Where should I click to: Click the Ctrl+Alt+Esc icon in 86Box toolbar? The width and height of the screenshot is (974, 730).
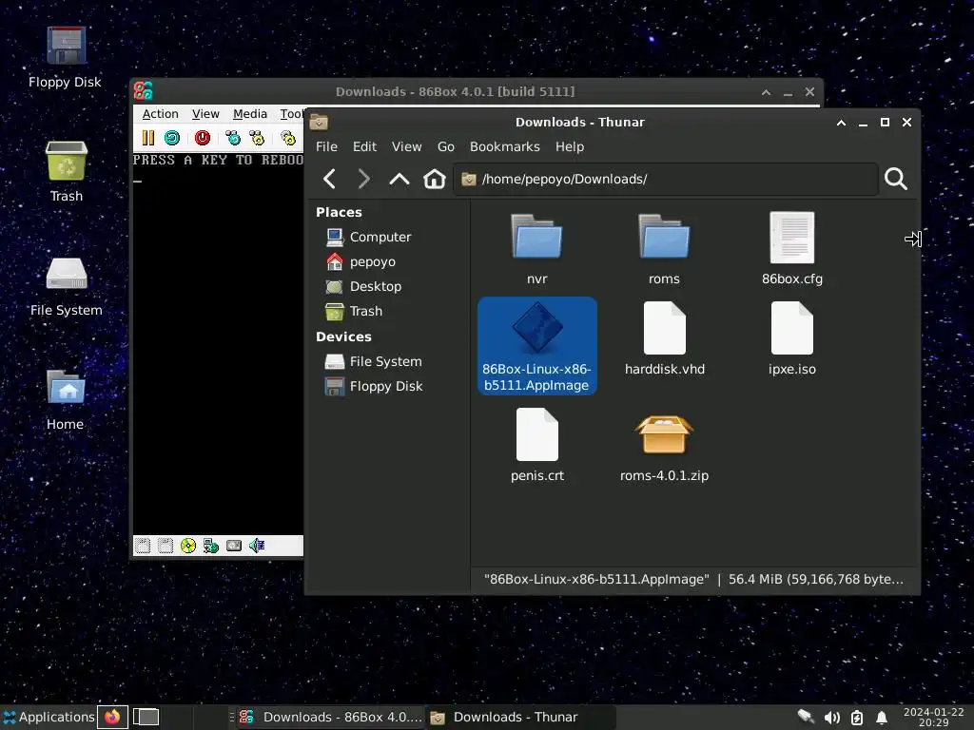click(257, 138)
